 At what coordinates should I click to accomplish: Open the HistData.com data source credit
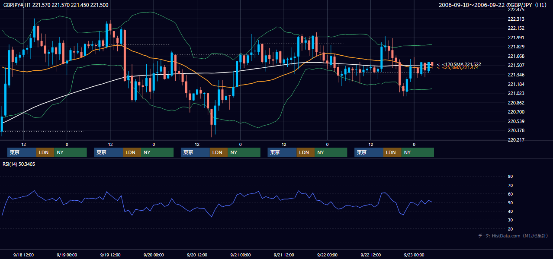click(513, 236)
